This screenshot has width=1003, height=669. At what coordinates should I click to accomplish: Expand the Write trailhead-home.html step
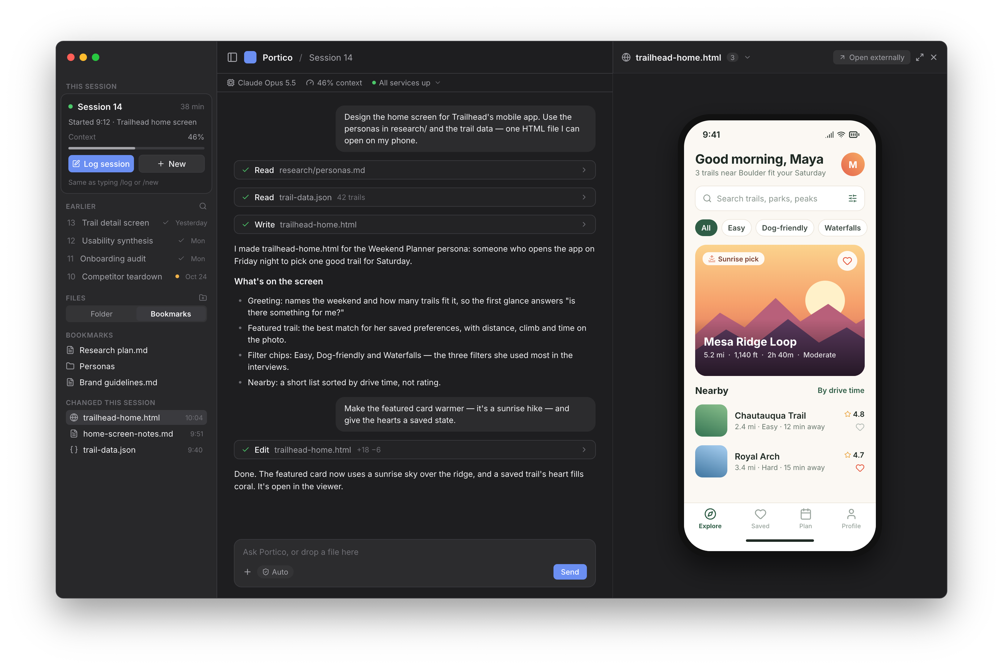coord(415,224)
